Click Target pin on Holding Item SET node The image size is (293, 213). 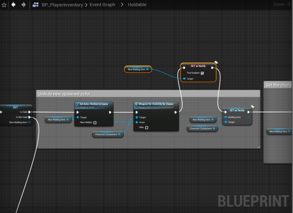(226, 122)
